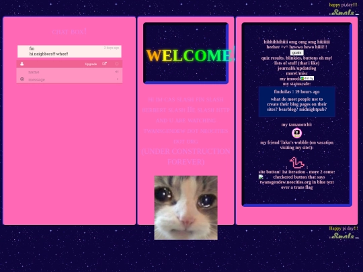Click the 'chat box!' heading
363x272 pixels.
tap(69, 31)
